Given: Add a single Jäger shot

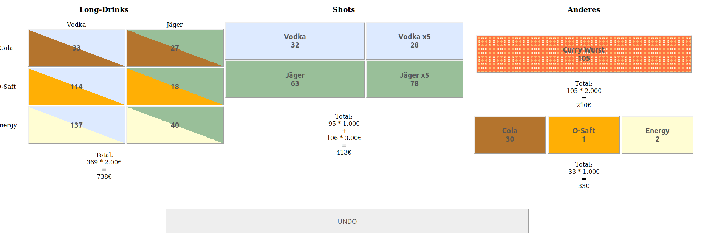Looking at the screenshot, I should click(x=295, y=79).
